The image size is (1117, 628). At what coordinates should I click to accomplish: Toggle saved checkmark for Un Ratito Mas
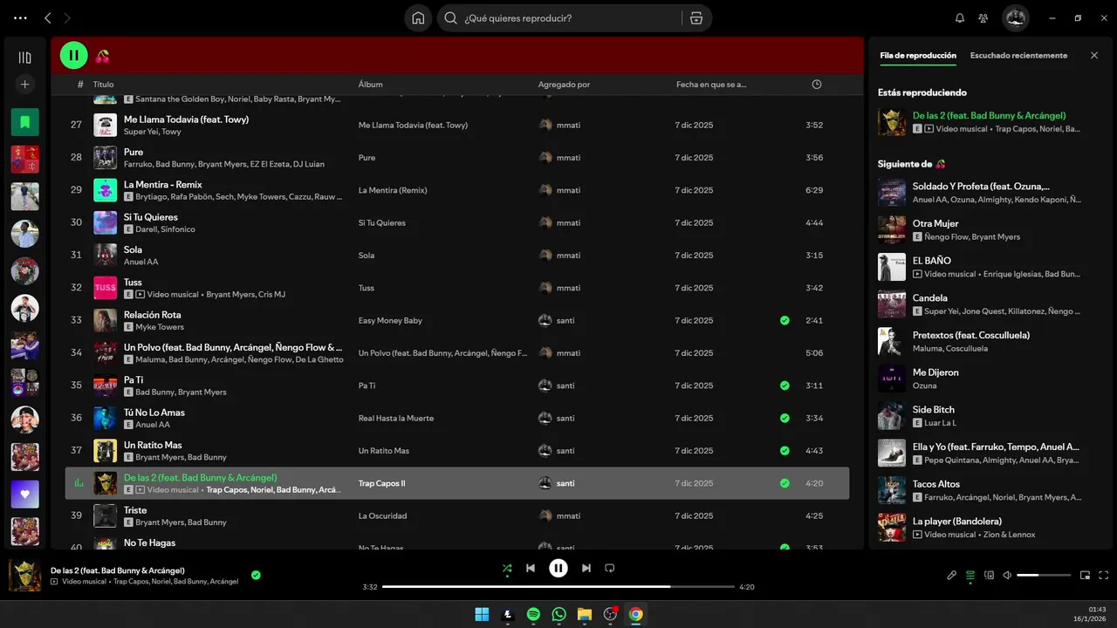pos(785,451)
